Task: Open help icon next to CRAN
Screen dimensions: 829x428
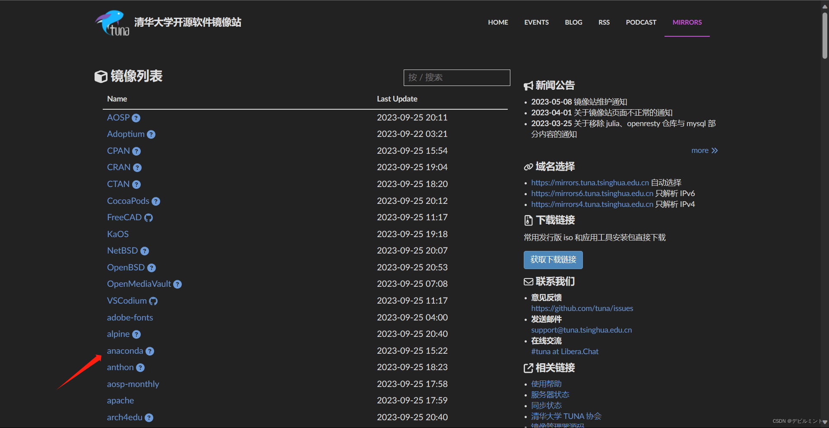Action: tap(137, 168)
